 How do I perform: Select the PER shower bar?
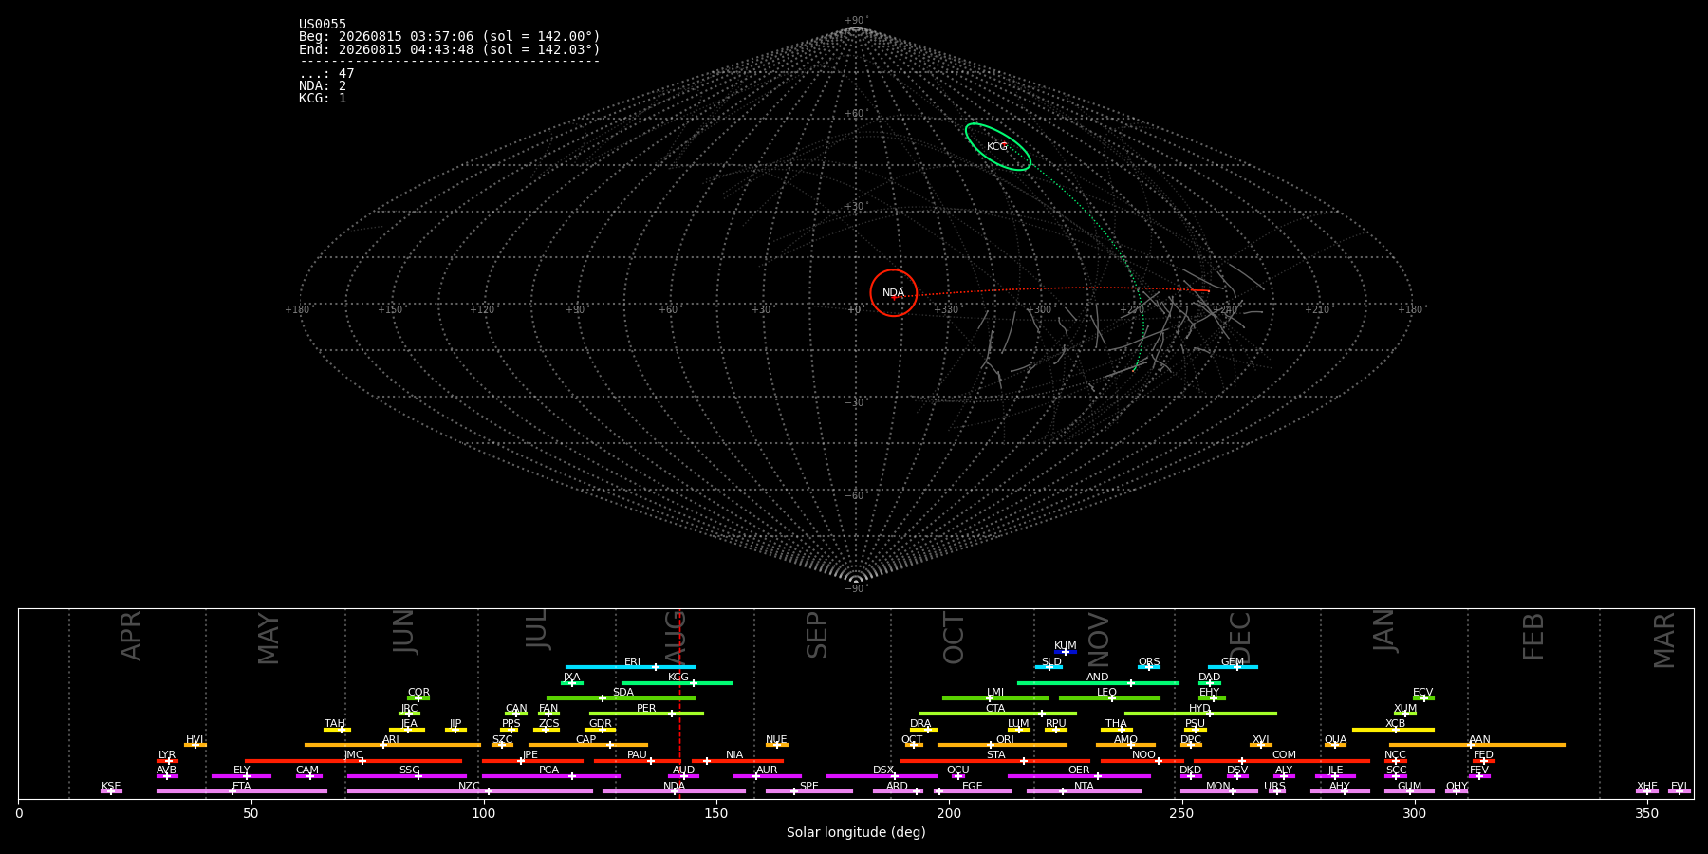[646, 714]
